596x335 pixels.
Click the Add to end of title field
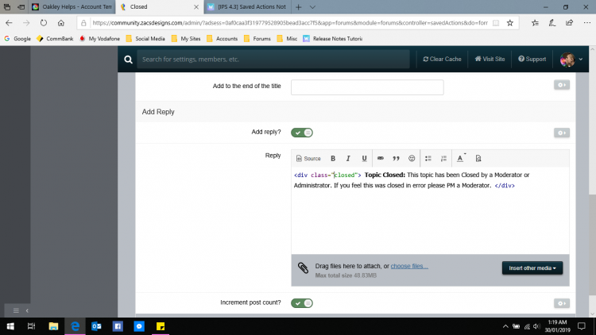[367, 87]
